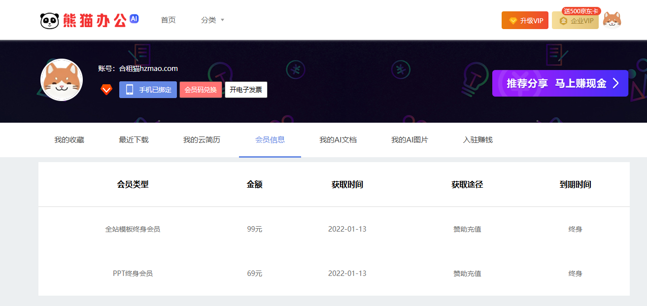
Task: Switch to 我的AI文档 tab
Action: 338,140
